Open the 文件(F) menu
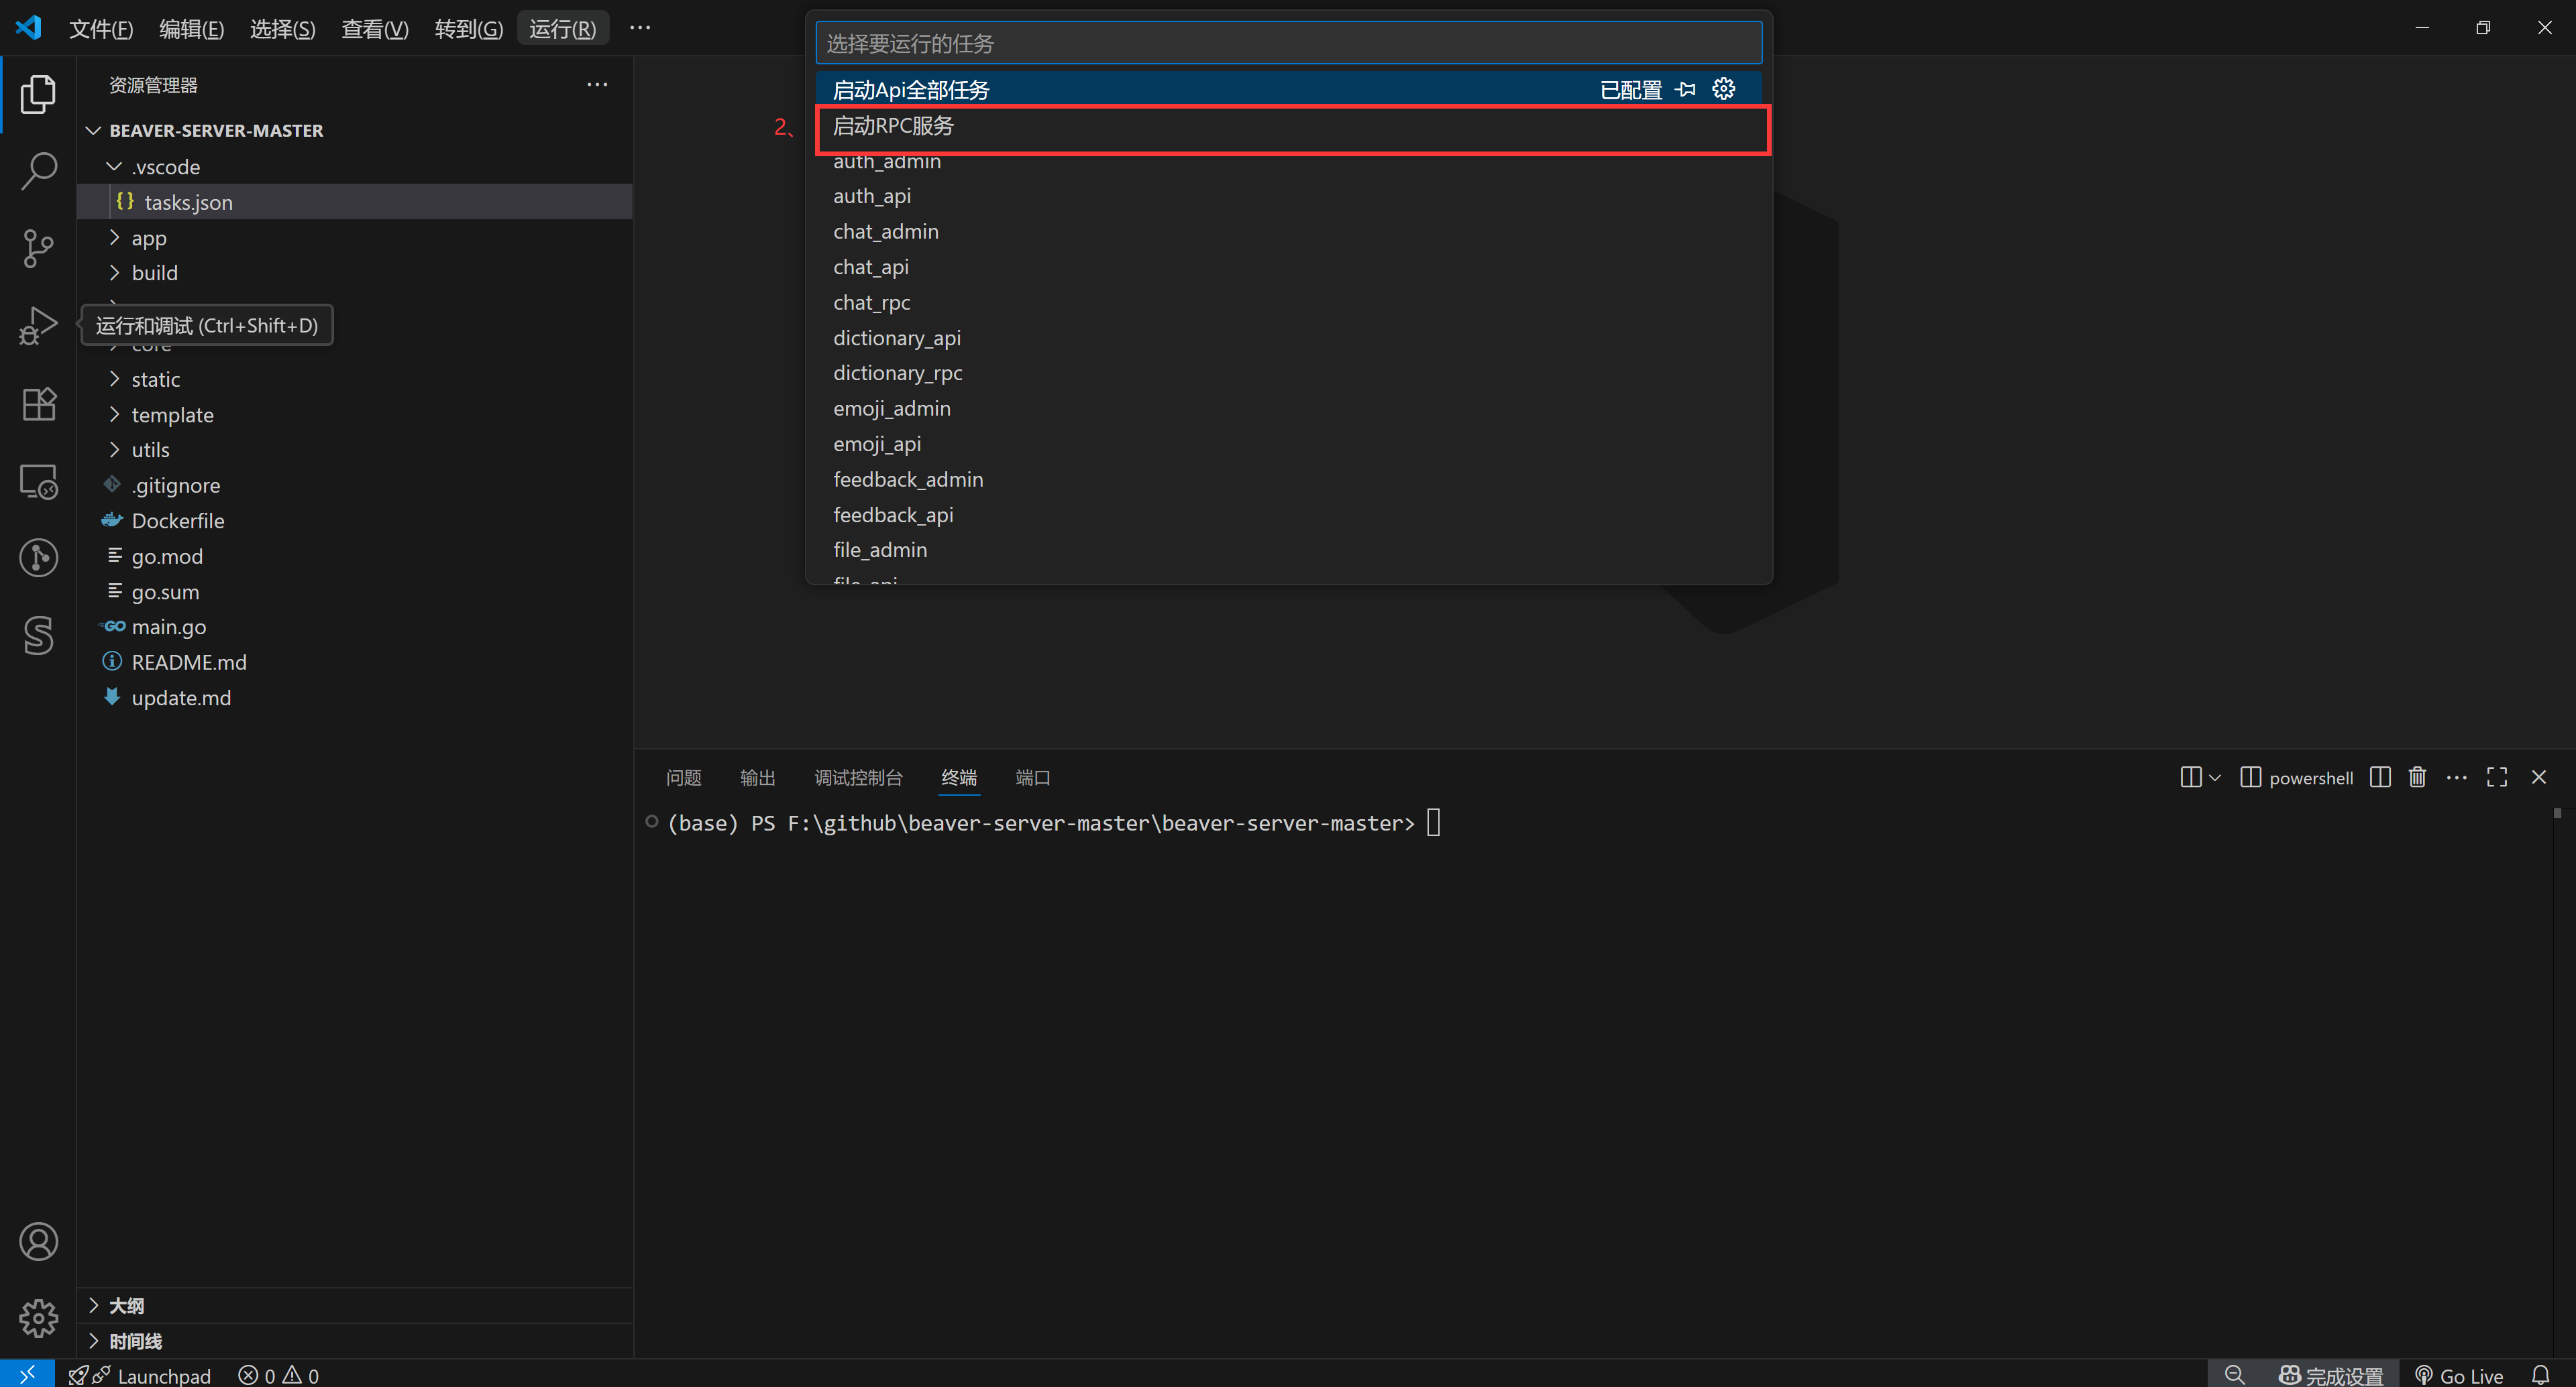 coord(101,28)
